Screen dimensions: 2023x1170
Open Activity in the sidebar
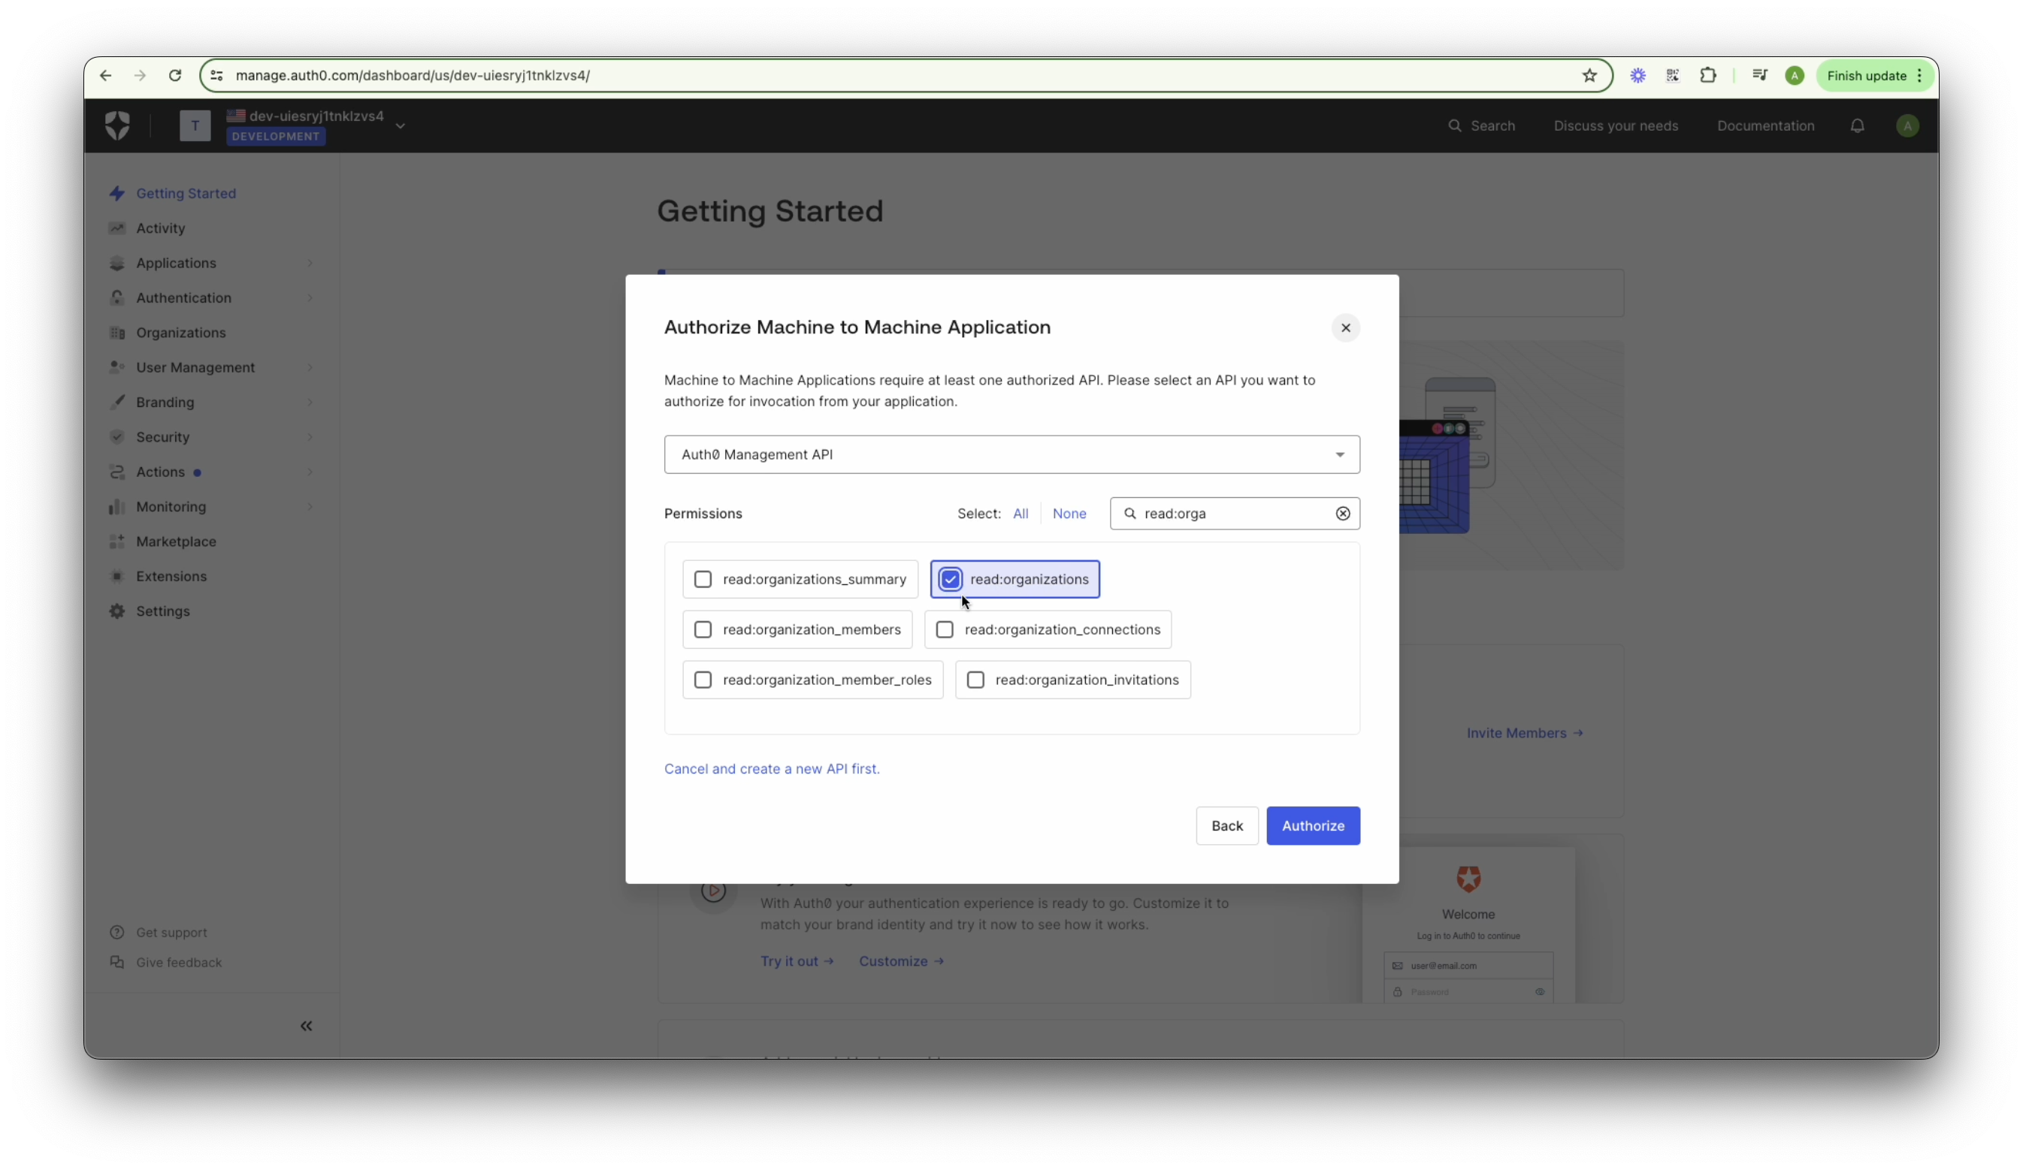pos(160,228)
